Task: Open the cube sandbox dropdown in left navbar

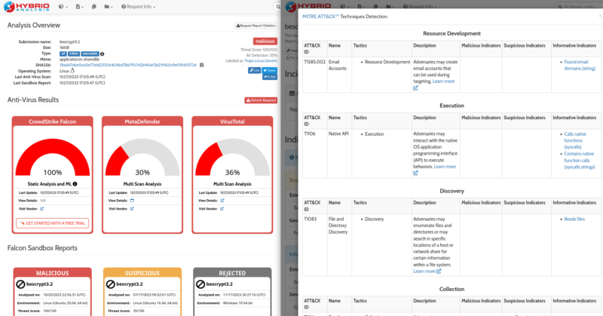Action: (x=63, y=7)
